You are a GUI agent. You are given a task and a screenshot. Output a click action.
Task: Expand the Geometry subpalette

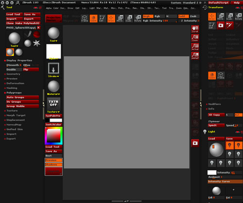click(x=13, y=74)
